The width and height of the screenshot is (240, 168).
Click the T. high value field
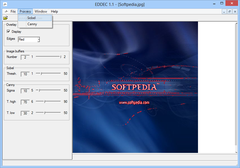25,102
